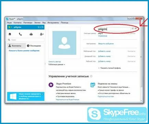
Task: Click the Skype Premium star icon
Action: click(51, 85)
